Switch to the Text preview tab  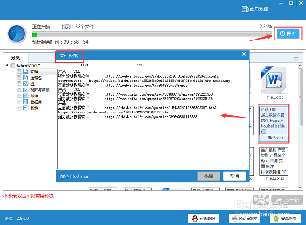click(x=84, y=65)
